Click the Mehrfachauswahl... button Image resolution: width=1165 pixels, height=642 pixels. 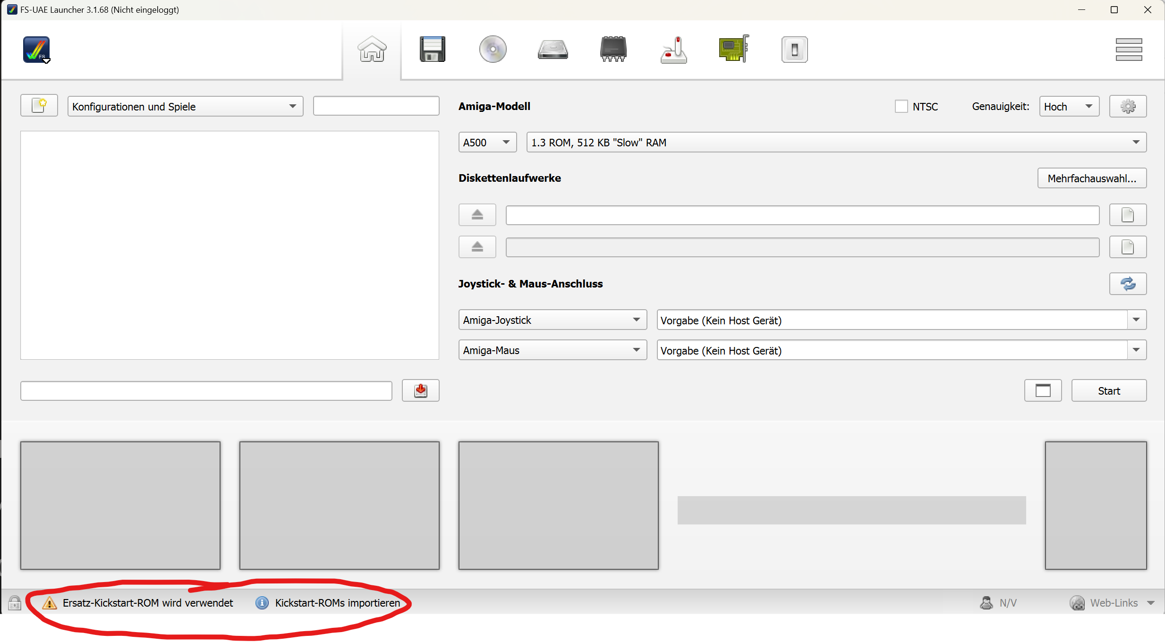click(1091, 178)
